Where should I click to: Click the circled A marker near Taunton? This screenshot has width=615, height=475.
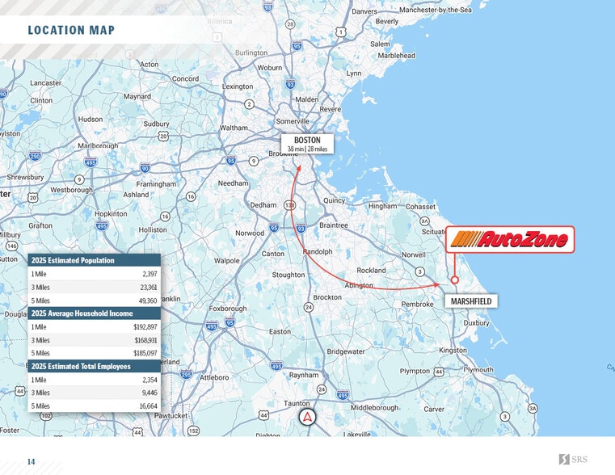click(308, 418)
